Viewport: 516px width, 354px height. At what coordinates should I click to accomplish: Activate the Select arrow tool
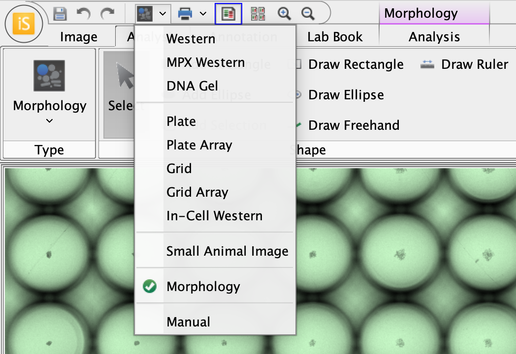click(119, 94)
